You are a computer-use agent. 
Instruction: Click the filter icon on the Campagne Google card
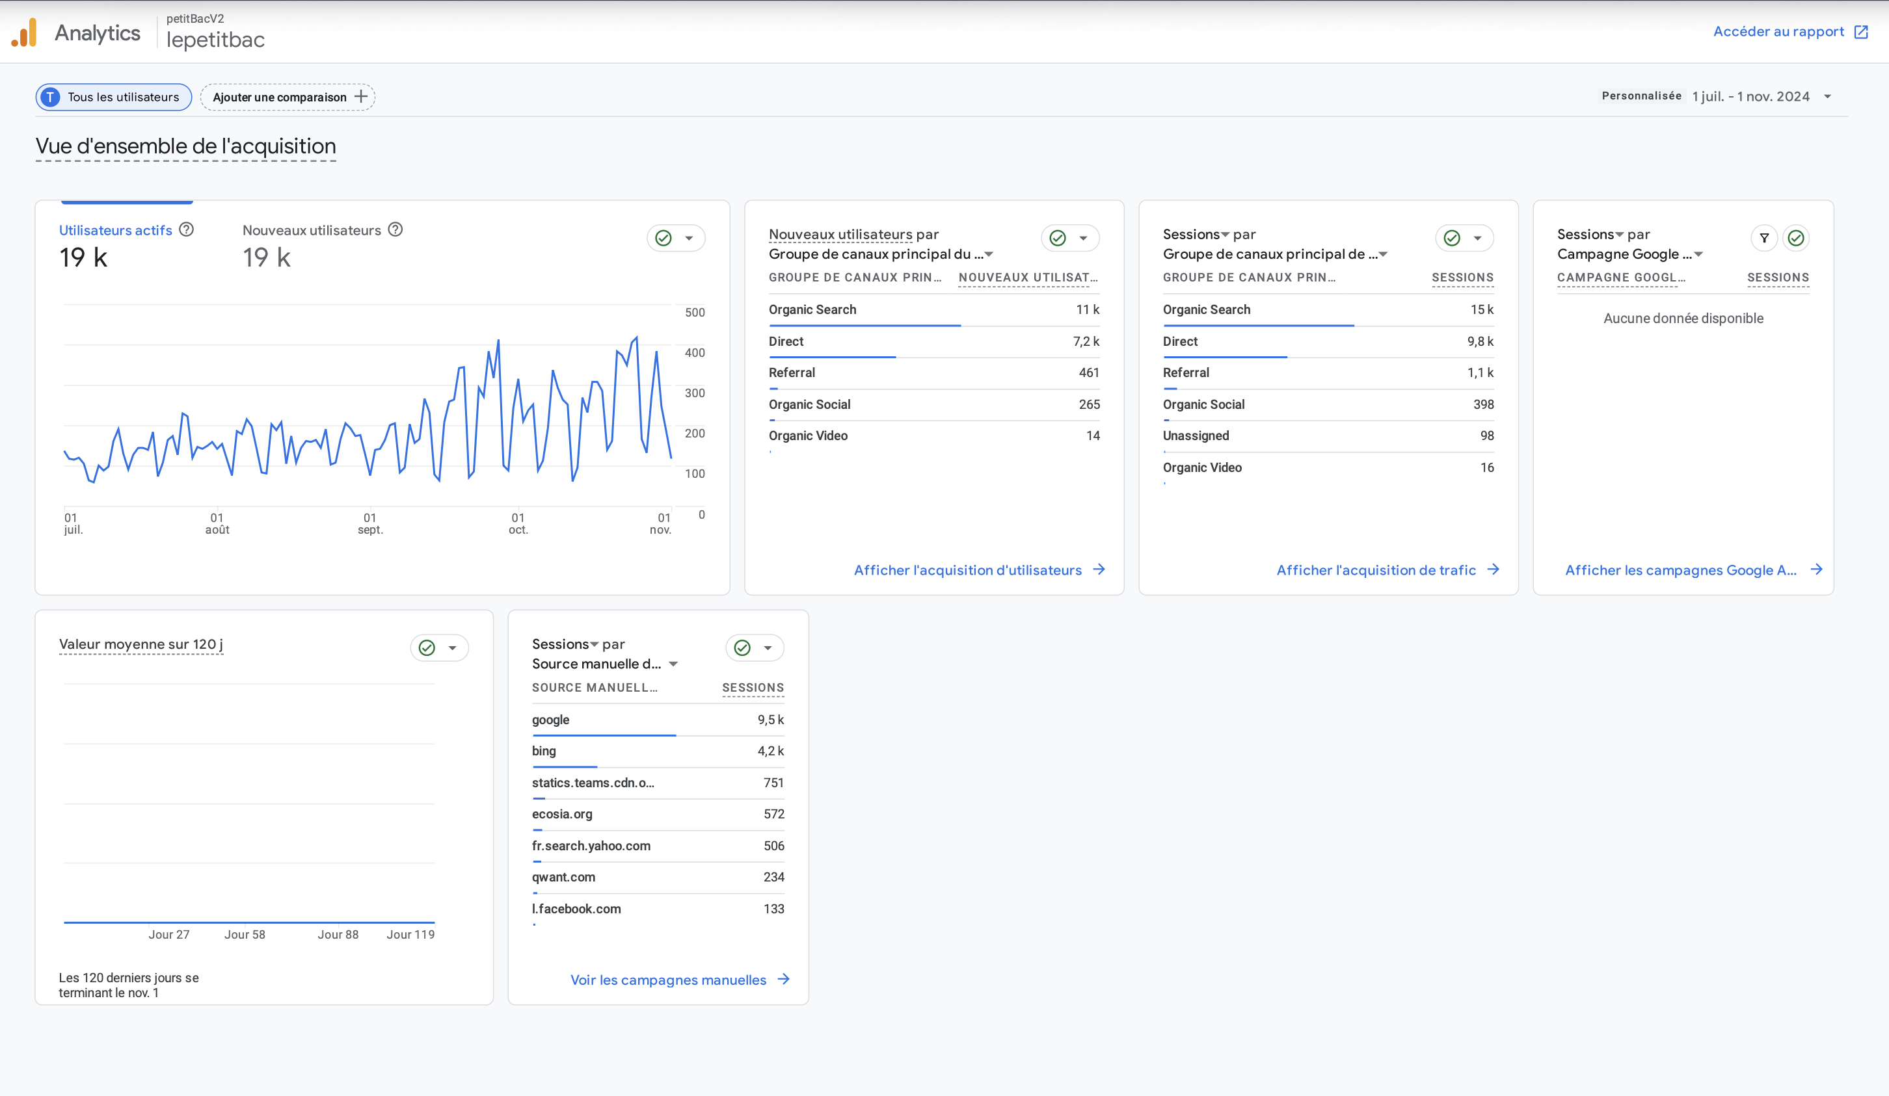point(1764,238)
